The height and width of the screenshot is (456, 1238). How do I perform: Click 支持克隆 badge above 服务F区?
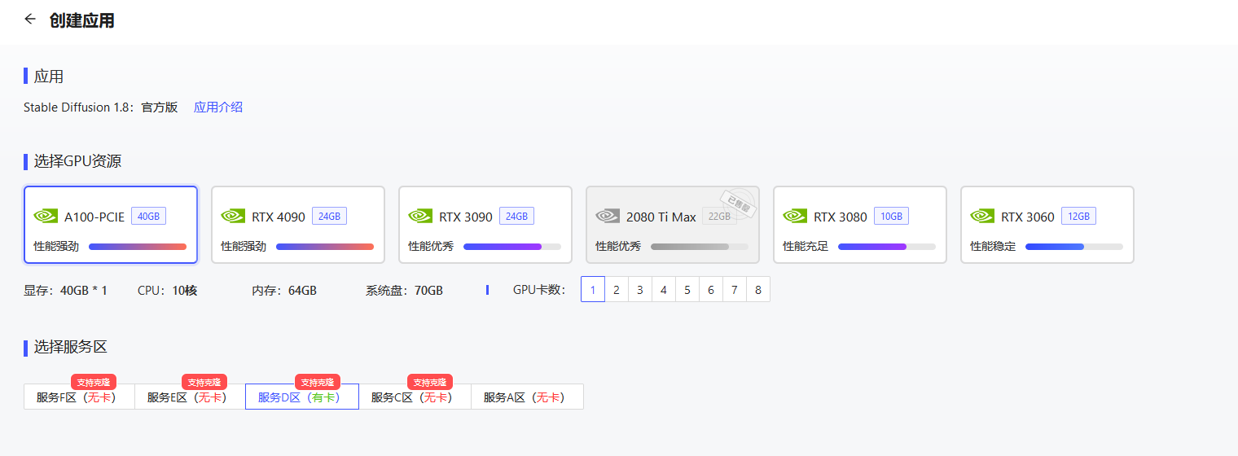coord(94,382)
